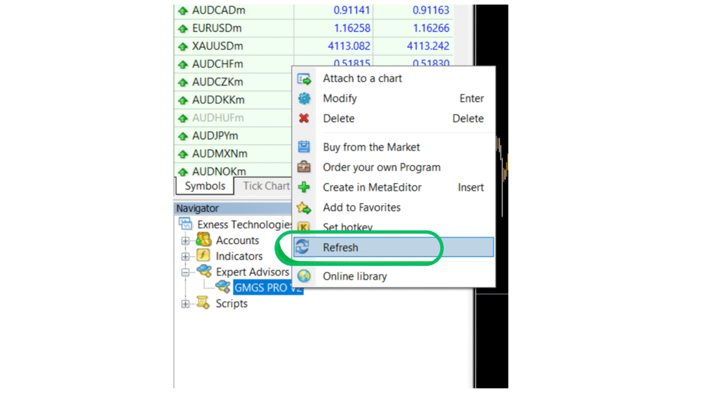Click the Online library globe icon

pos(304,276)
